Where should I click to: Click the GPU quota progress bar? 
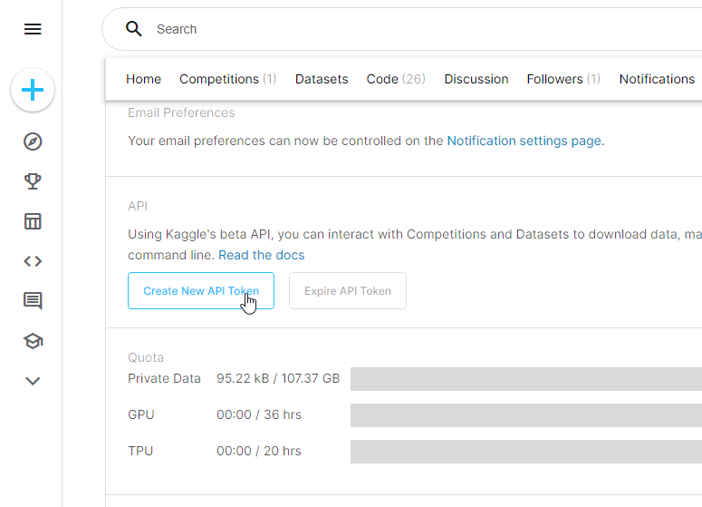526,415
